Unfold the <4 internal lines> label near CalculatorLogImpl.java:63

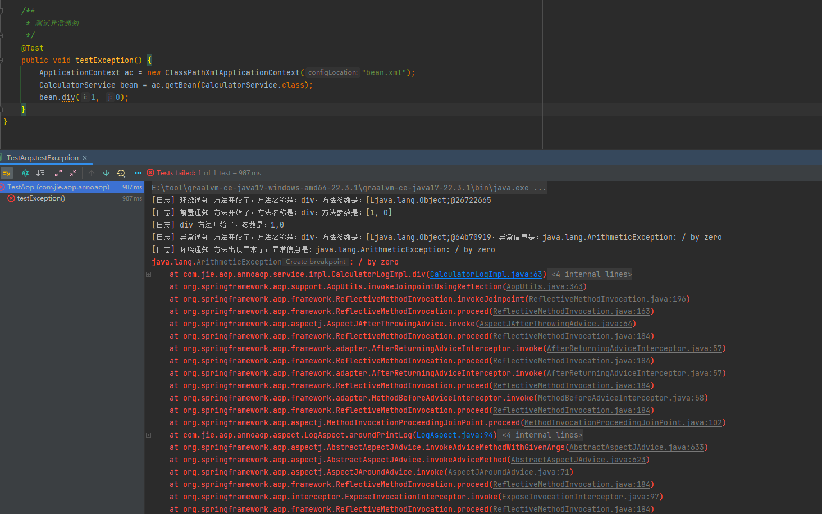point(591,275)
